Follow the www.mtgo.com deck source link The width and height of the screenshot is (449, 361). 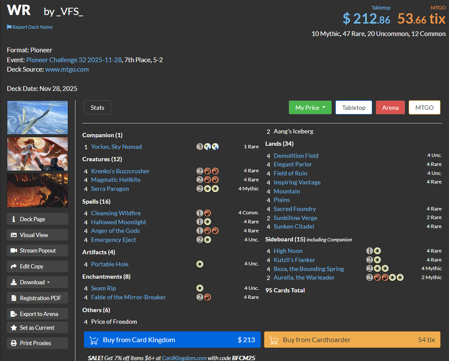pos(67,69)
